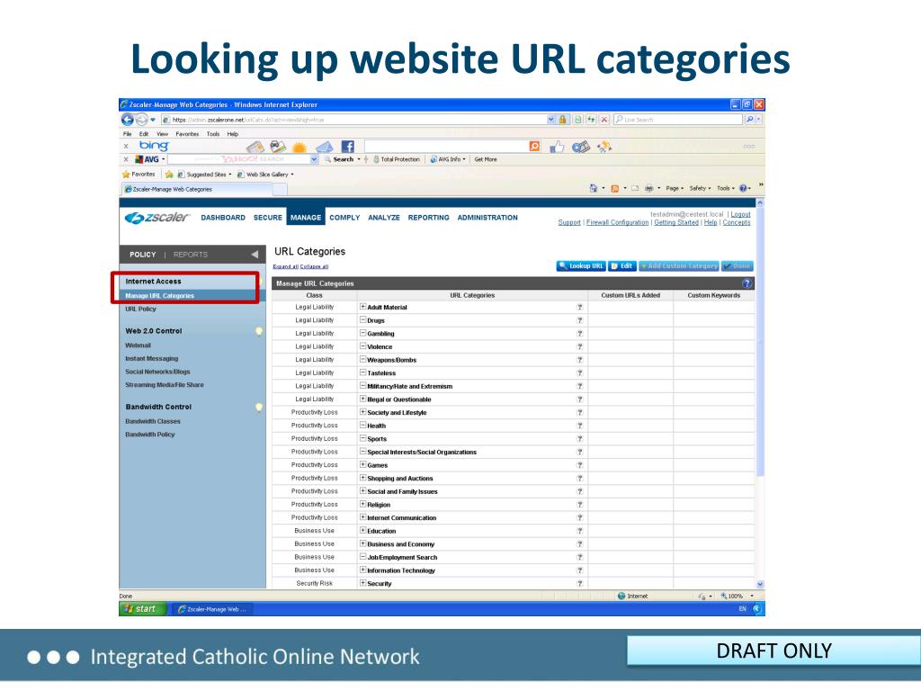Click Zscaler-Manage Web taskbar item

click(214, 609)
